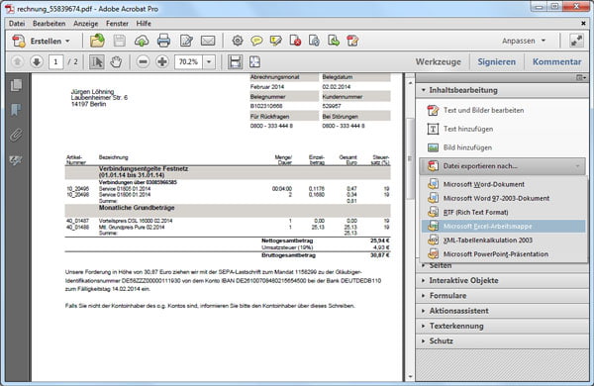The width and height of the screenshot is (594, 386).
Task: Toggle the Datei exportieren nach dropdown
Action: [502, 166]
